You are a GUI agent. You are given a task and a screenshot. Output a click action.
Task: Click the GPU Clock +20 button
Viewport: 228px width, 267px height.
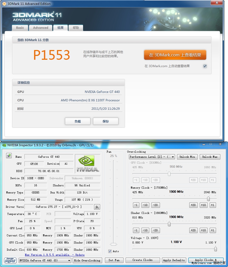tap(193, 180)
